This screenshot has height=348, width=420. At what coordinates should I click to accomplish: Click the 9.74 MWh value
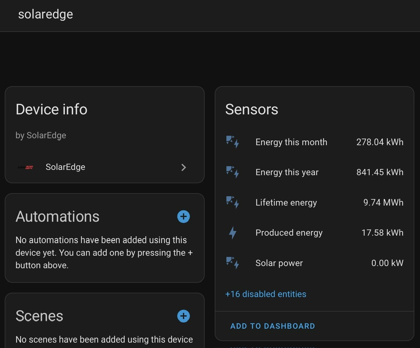point(383,203)
